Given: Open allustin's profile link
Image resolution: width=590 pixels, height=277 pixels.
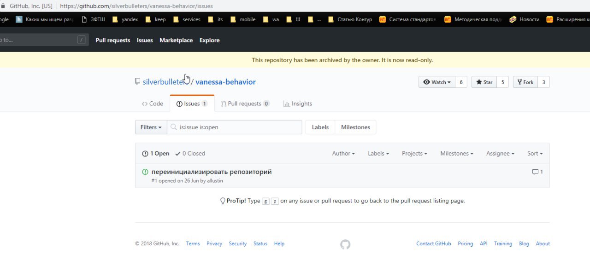Looking at the screenshot, I should click(x=215, y=181).
